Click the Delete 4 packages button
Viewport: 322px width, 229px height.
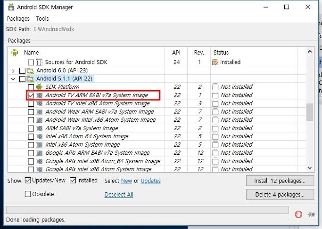tap(280, 194)
